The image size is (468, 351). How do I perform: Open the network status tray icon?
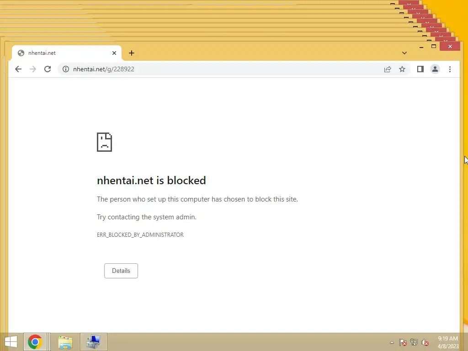pyautogui.click(x=414, y=342)
